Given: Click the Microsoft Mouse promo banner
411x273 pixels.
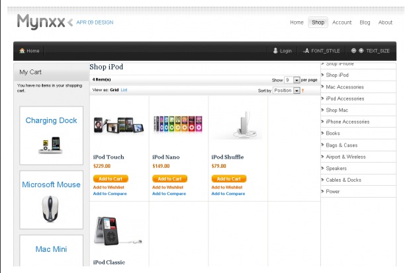Looking at the screenshot, I should (x=51, y=200).
